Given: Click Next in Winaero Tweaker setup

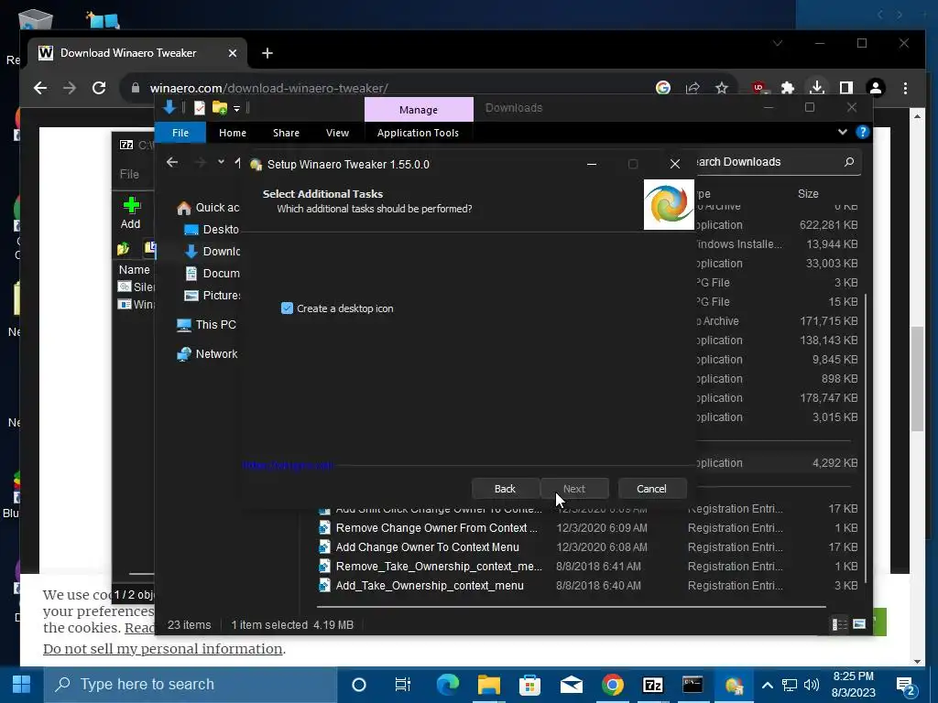Looking at the screenshot, I should [574, 489].
